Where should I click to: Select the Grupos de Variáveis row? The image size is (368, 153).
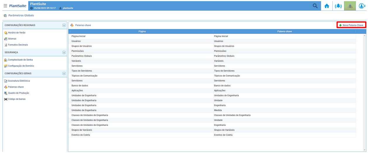pyautogui.click(x=213, y=130)
